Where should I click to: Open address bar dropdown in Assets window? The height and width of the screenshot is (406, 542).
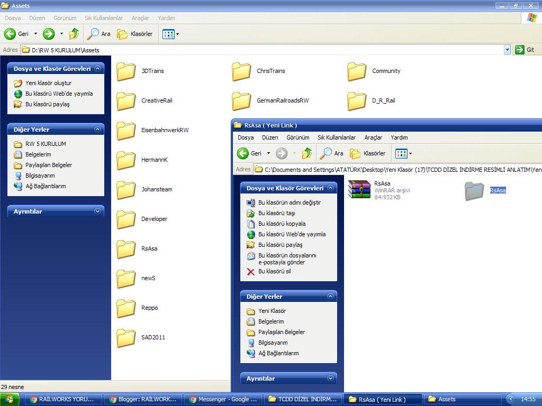point(507,50)
